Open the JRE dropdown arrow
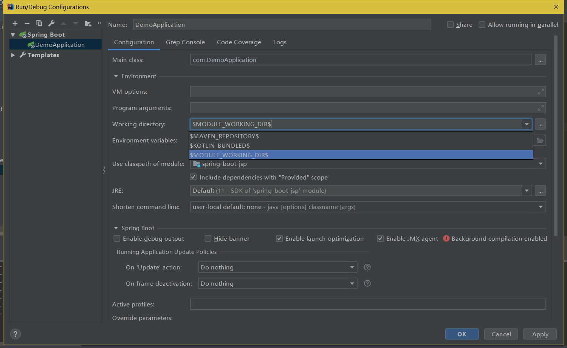 527,190
